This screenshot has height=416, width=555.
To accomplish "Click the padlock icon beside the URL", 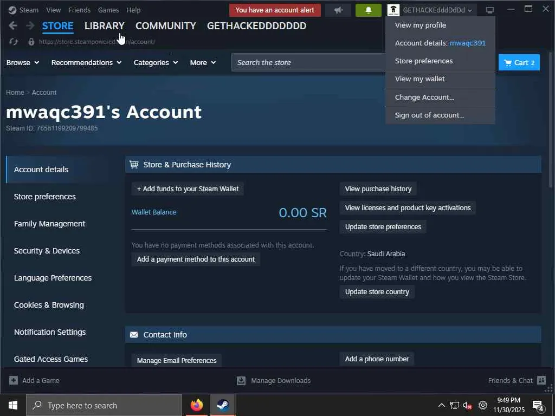I will (x=31, y=42).
